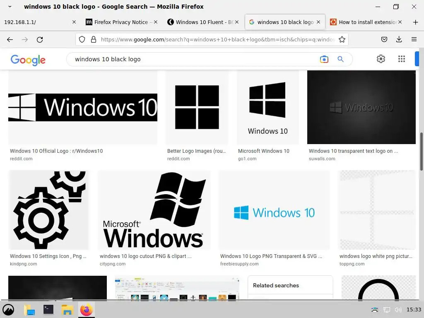Launch the terminal from the taskbar

(x=48, y=310)
